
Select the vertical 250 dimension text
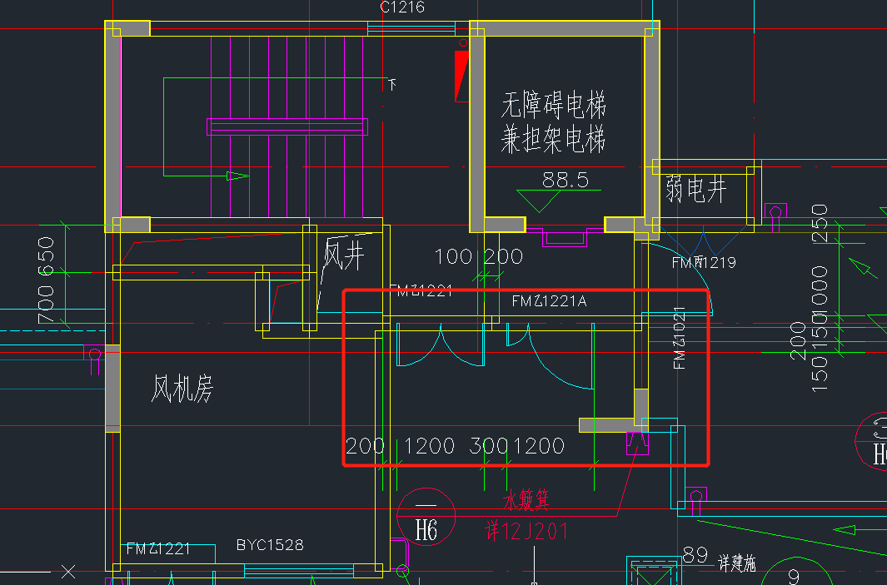820,224
